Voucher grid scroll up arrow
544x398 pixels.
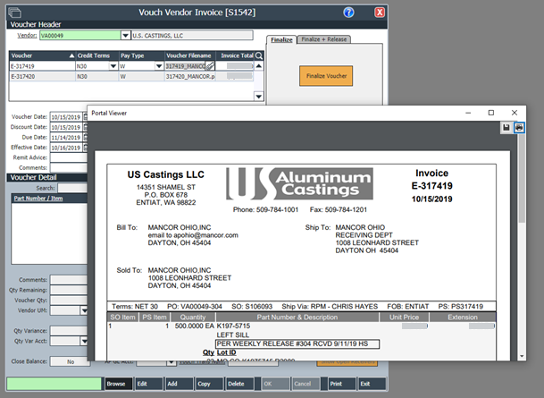pos(259,65)
